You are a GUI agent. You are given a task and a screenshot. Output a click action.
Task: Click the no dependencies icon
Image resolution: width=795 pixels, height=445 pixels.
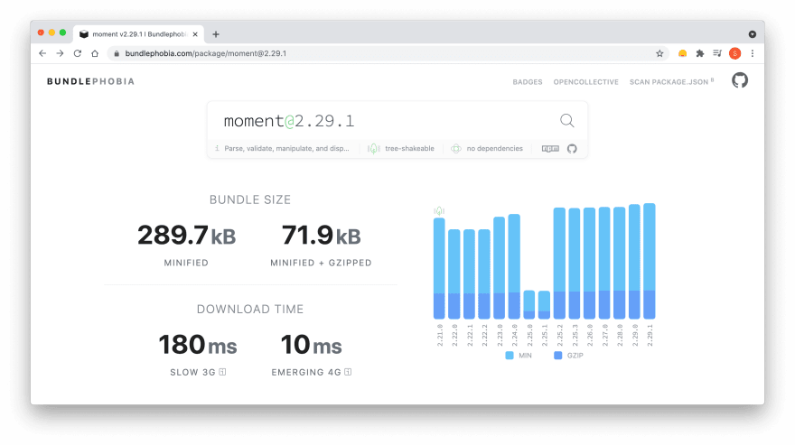coord(456,149)
